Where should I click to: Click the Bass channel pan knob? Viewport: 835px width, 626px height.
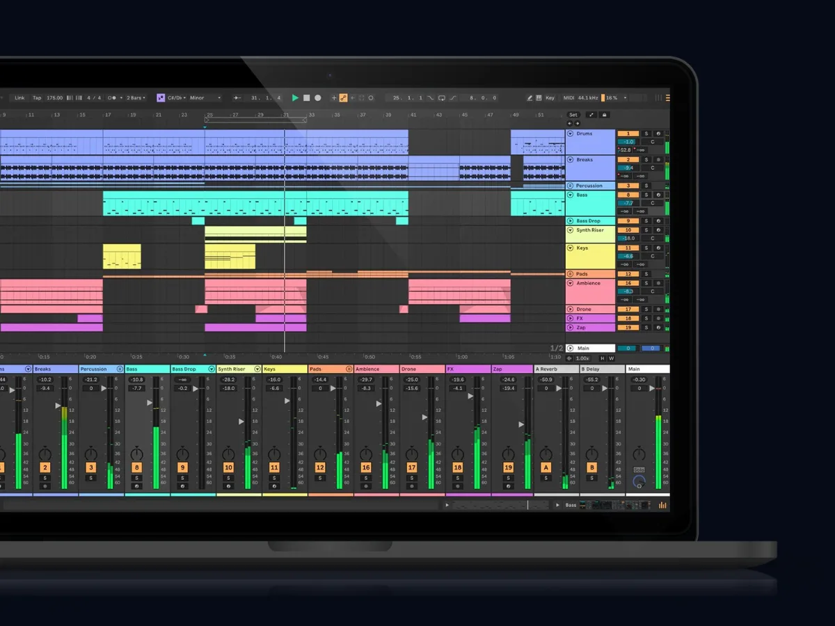[137, 454]
